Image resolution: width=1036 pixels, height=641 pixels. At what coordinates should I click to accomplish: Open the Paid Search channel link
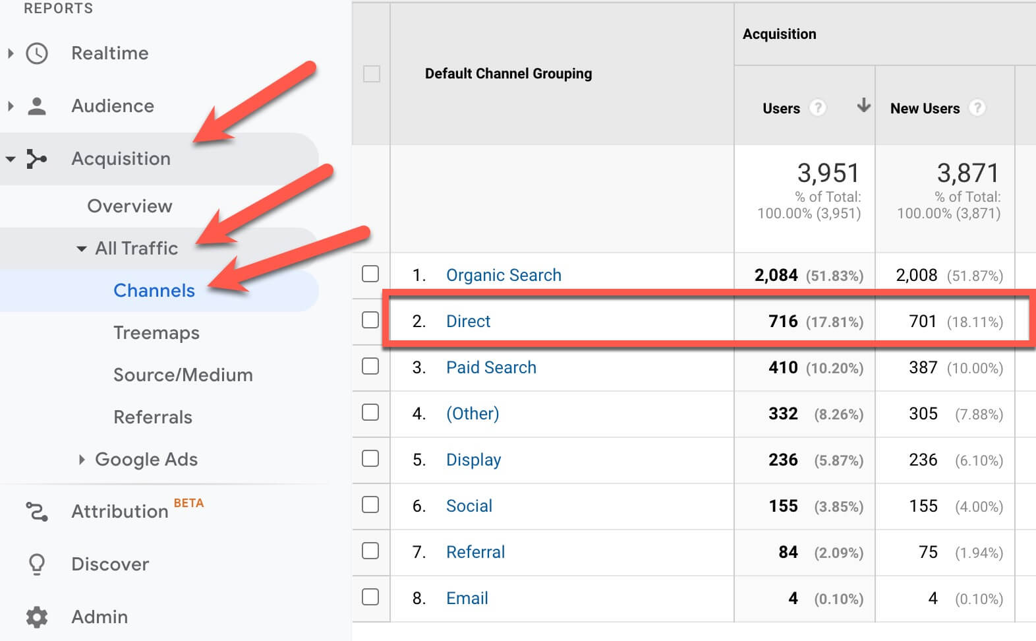click(x=491, y=367)
